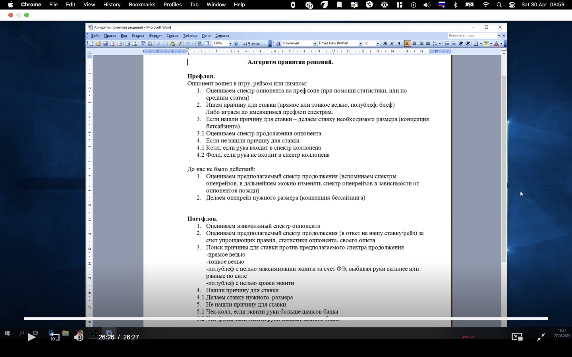The width and height of the screenshot is (572, 357).
Task: Decrease paragraph indent
Action: pos(461,44)
